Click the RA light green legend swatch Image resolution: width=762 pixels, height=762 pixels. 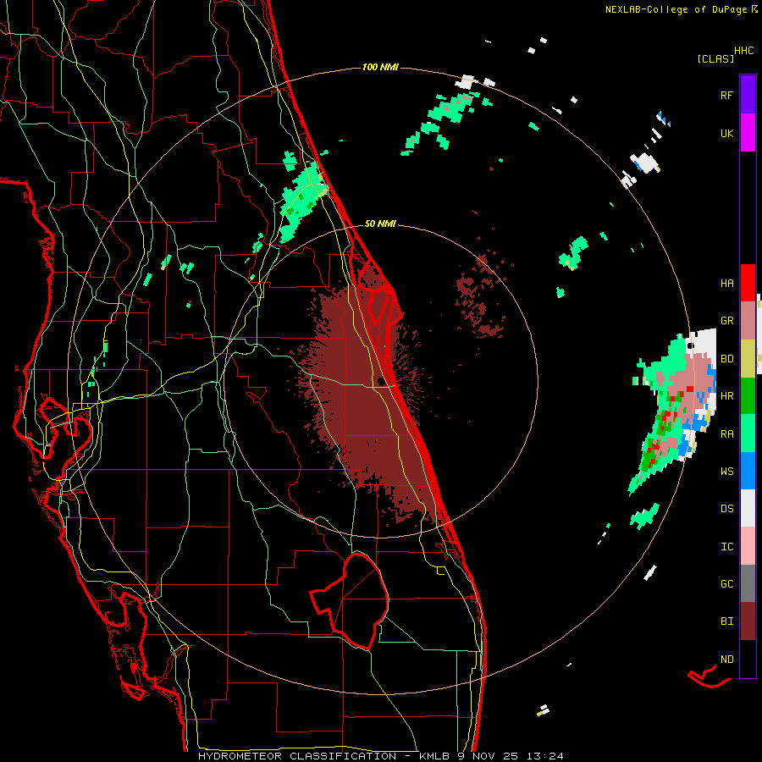point(748,433)
